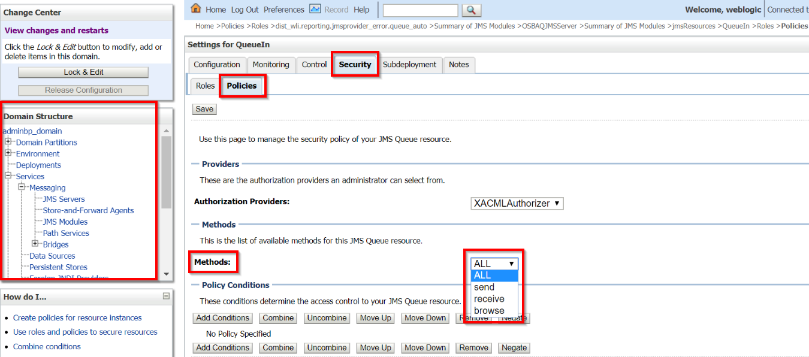Collapse the Services tree node
Screen dimensions: 809x357
(8, 176)
